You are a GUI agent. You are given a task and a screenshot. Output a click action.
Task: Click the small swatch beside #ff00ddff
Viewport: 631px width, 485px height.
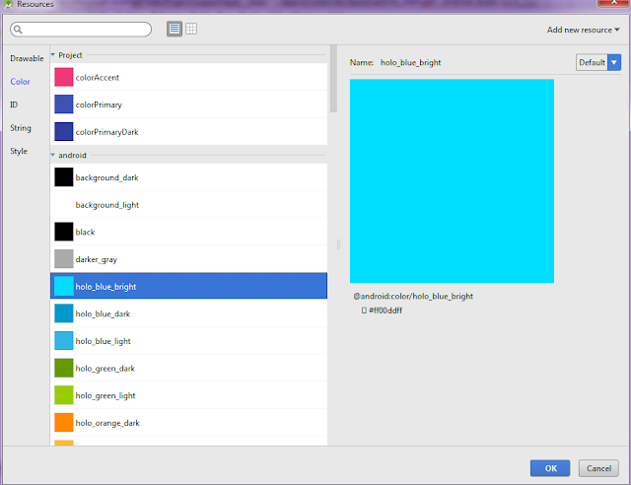click(364, 311)
